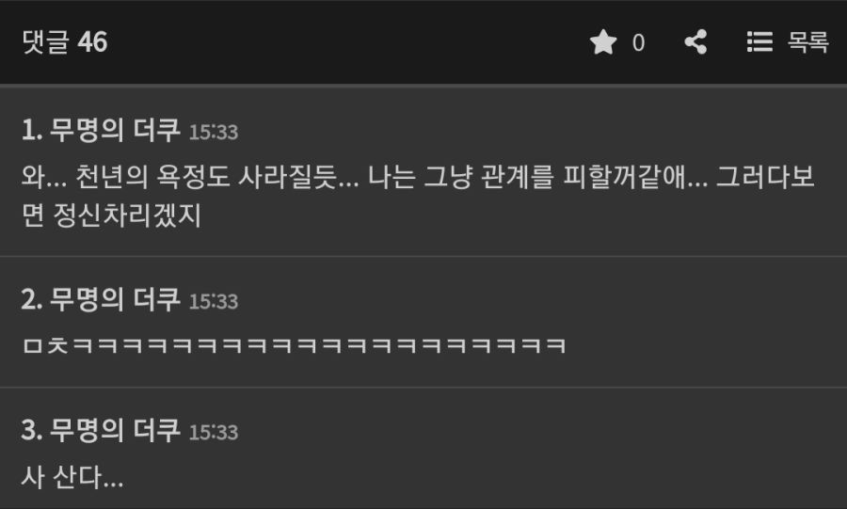Select the 댓글 46 heading

(x=65, y=42)
